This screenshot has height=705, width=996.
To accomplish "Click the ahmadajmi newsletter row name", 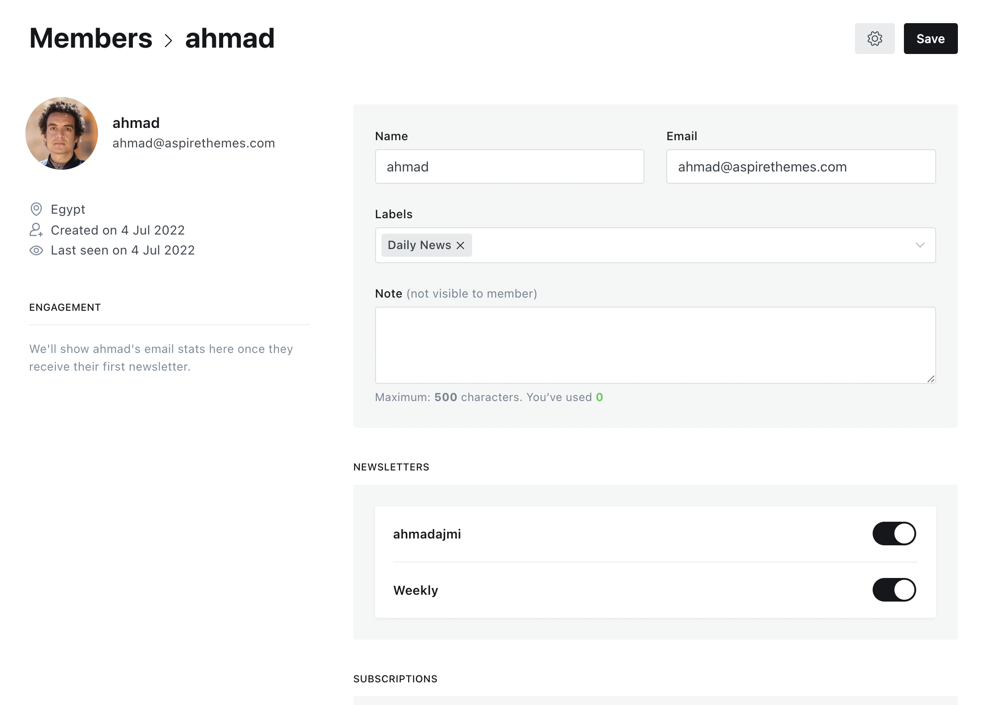I will (427, 534).
